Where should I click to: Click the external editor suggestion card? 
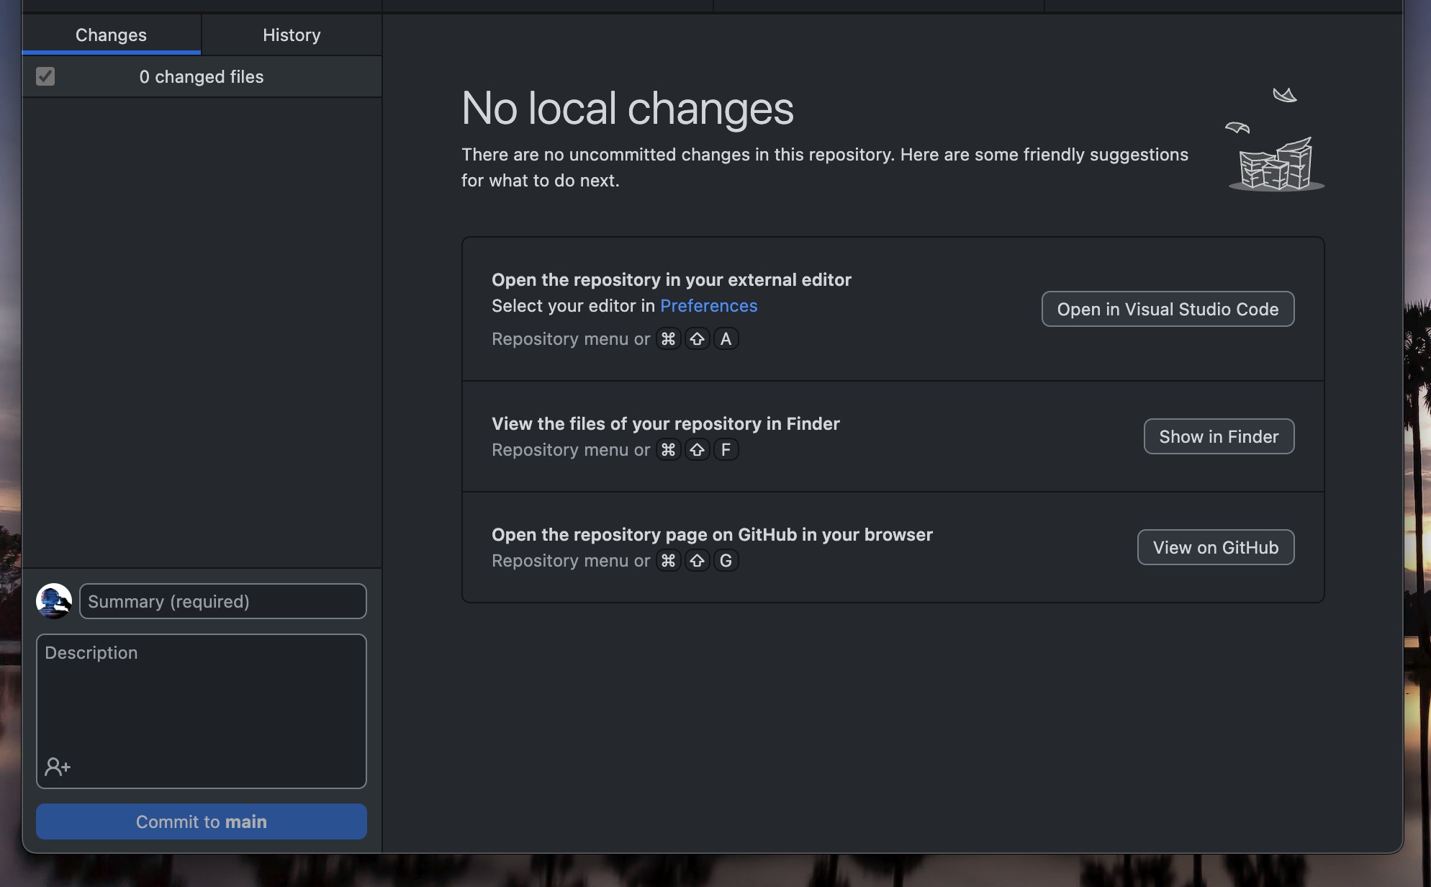(x=893, y=309)
